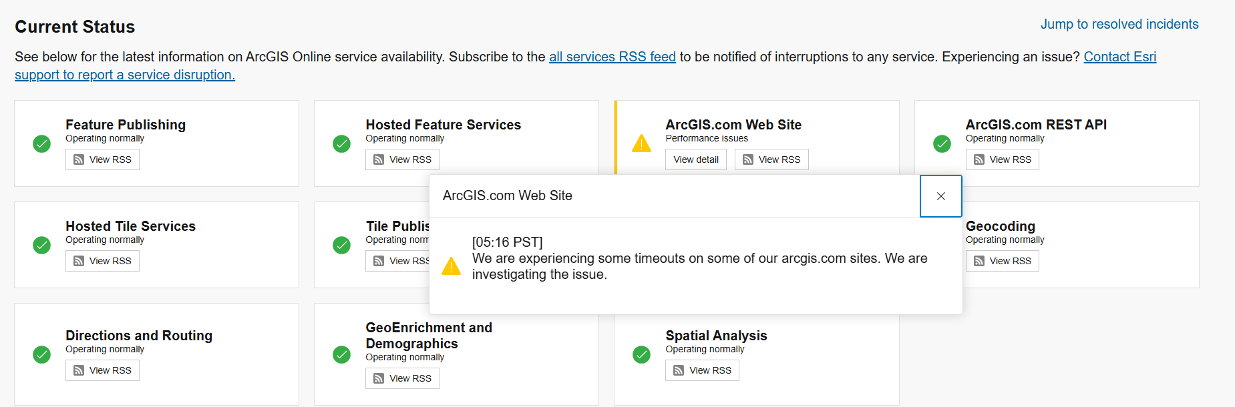Close the ArcGIS.com Web Site popup
The height and width of the screenshot is (407, 1235).
click(x=940, y=196)
